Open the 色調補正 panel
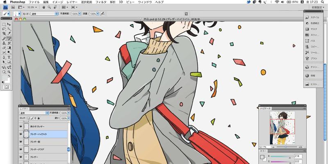328x164 pixels. pos(312,23)
